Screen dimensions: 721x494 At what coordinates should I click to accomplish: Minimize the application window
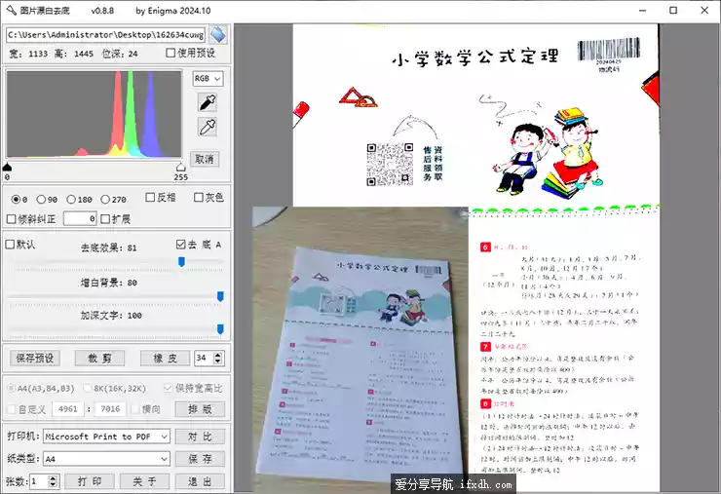tap(643, 10)
